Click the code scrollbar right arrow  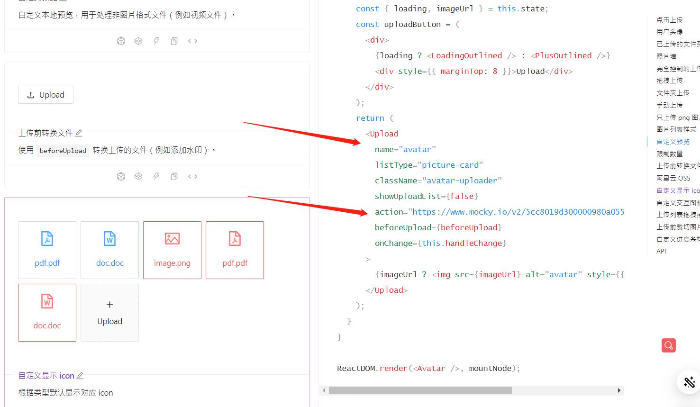619,390
